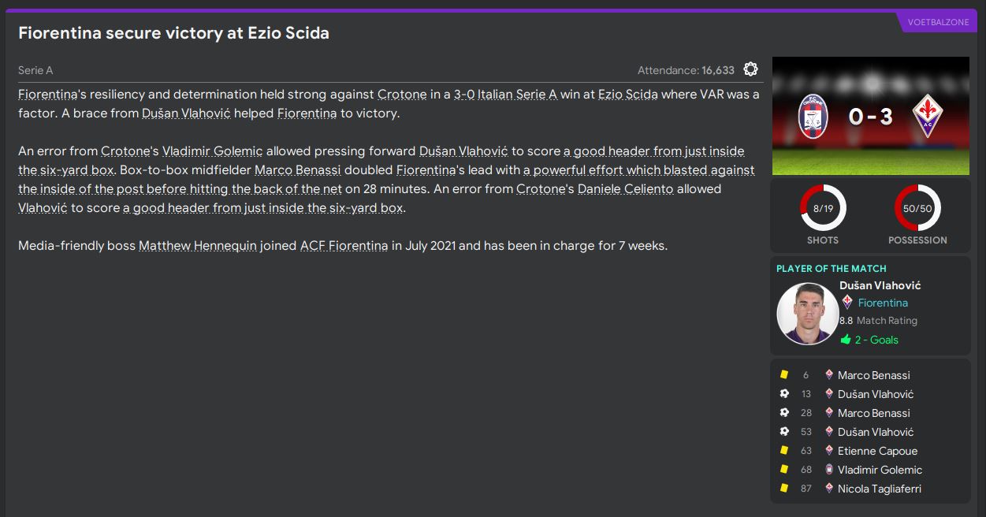
Task: Open the Ezio Scida stadium link in article
Action: [627, 95]
